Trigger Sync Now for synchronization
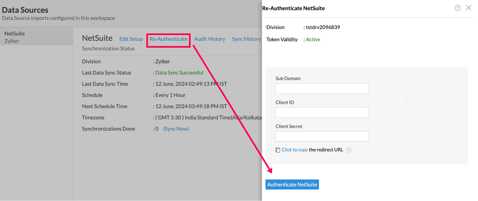This screenshot has height=201, width=478. pos(176,129)
